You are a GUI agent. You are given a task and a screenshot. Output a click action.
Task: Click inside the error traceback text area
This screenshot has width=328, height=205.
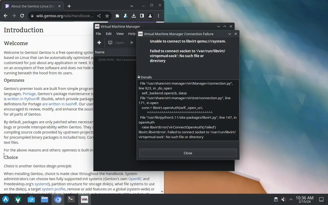188,110
